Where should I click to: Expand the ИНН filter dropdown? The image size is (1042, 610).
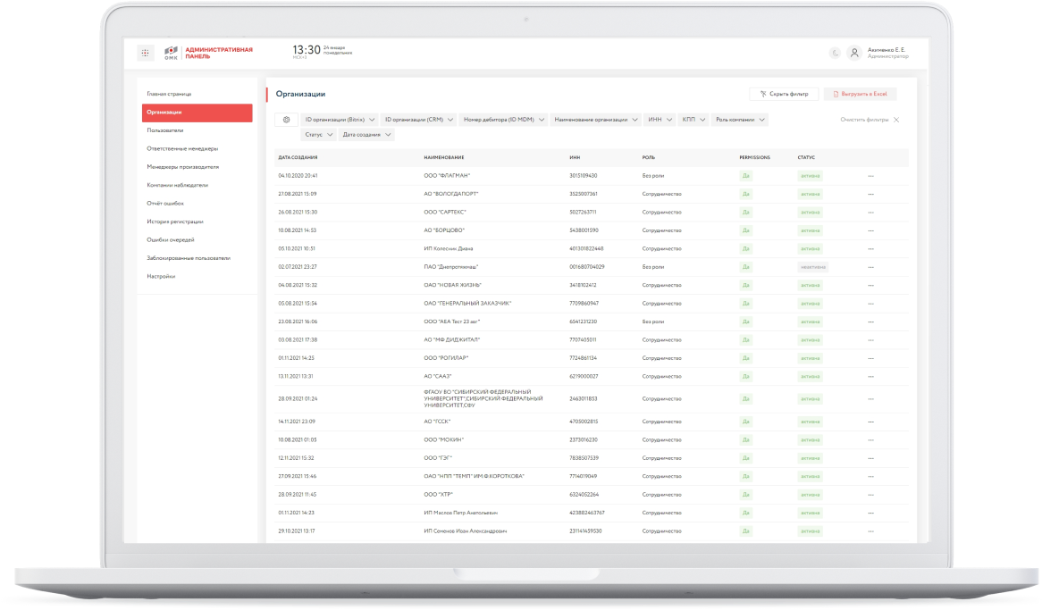(x=660, y=120)
